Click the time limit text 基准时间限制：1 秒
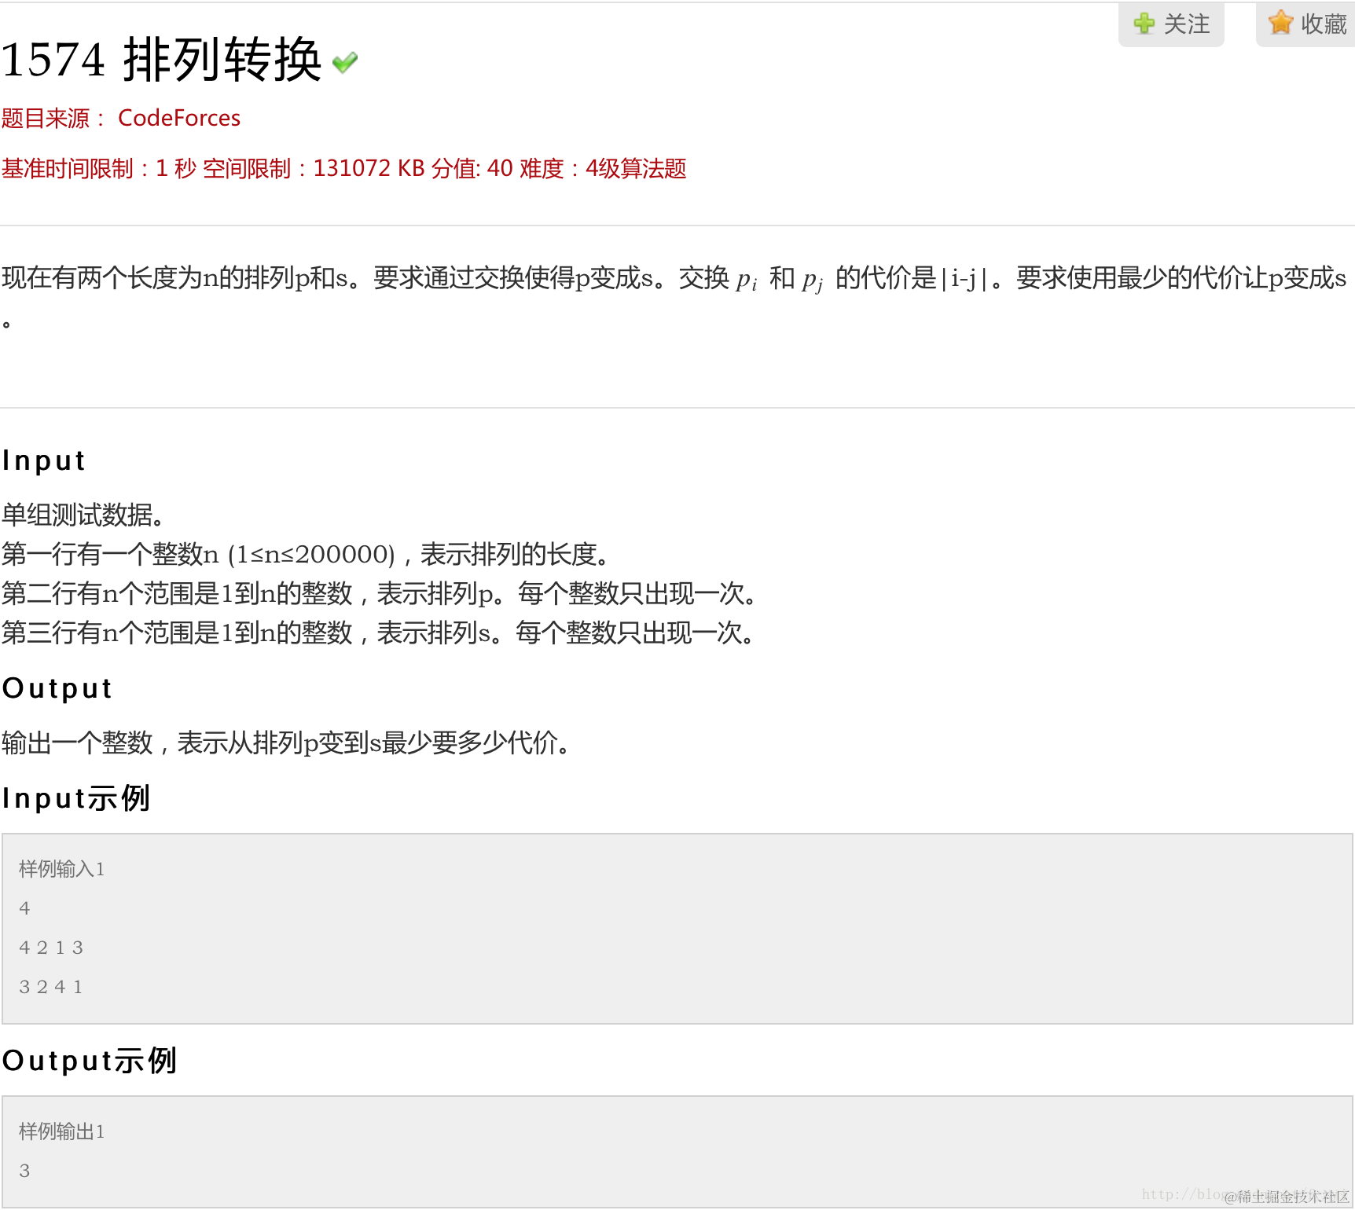Image resolution: width=1355 pixels, height=1210 pixels. (99, 168)
